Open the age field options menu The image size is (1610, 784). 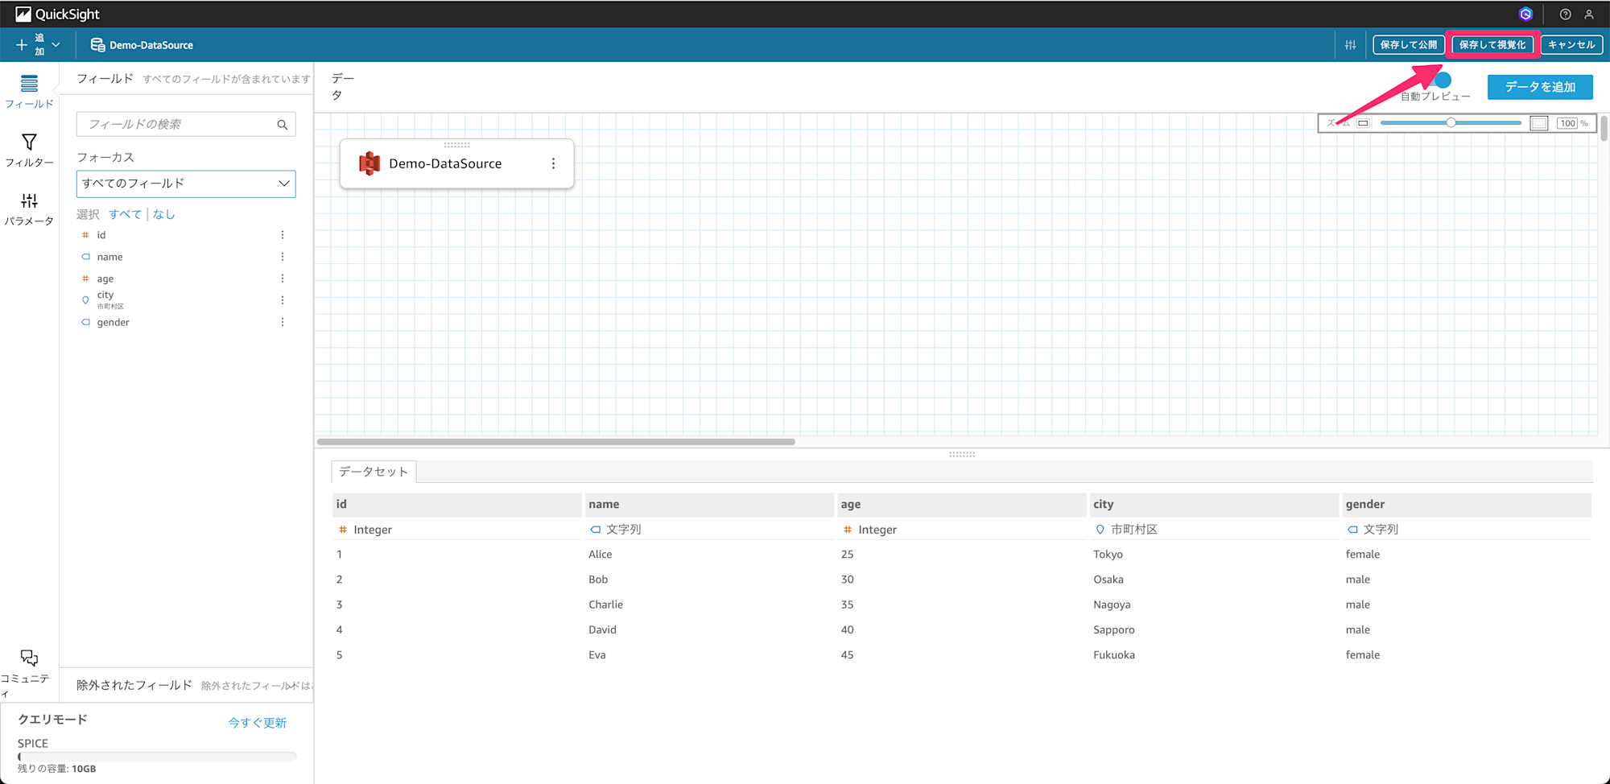click(283, 279)
